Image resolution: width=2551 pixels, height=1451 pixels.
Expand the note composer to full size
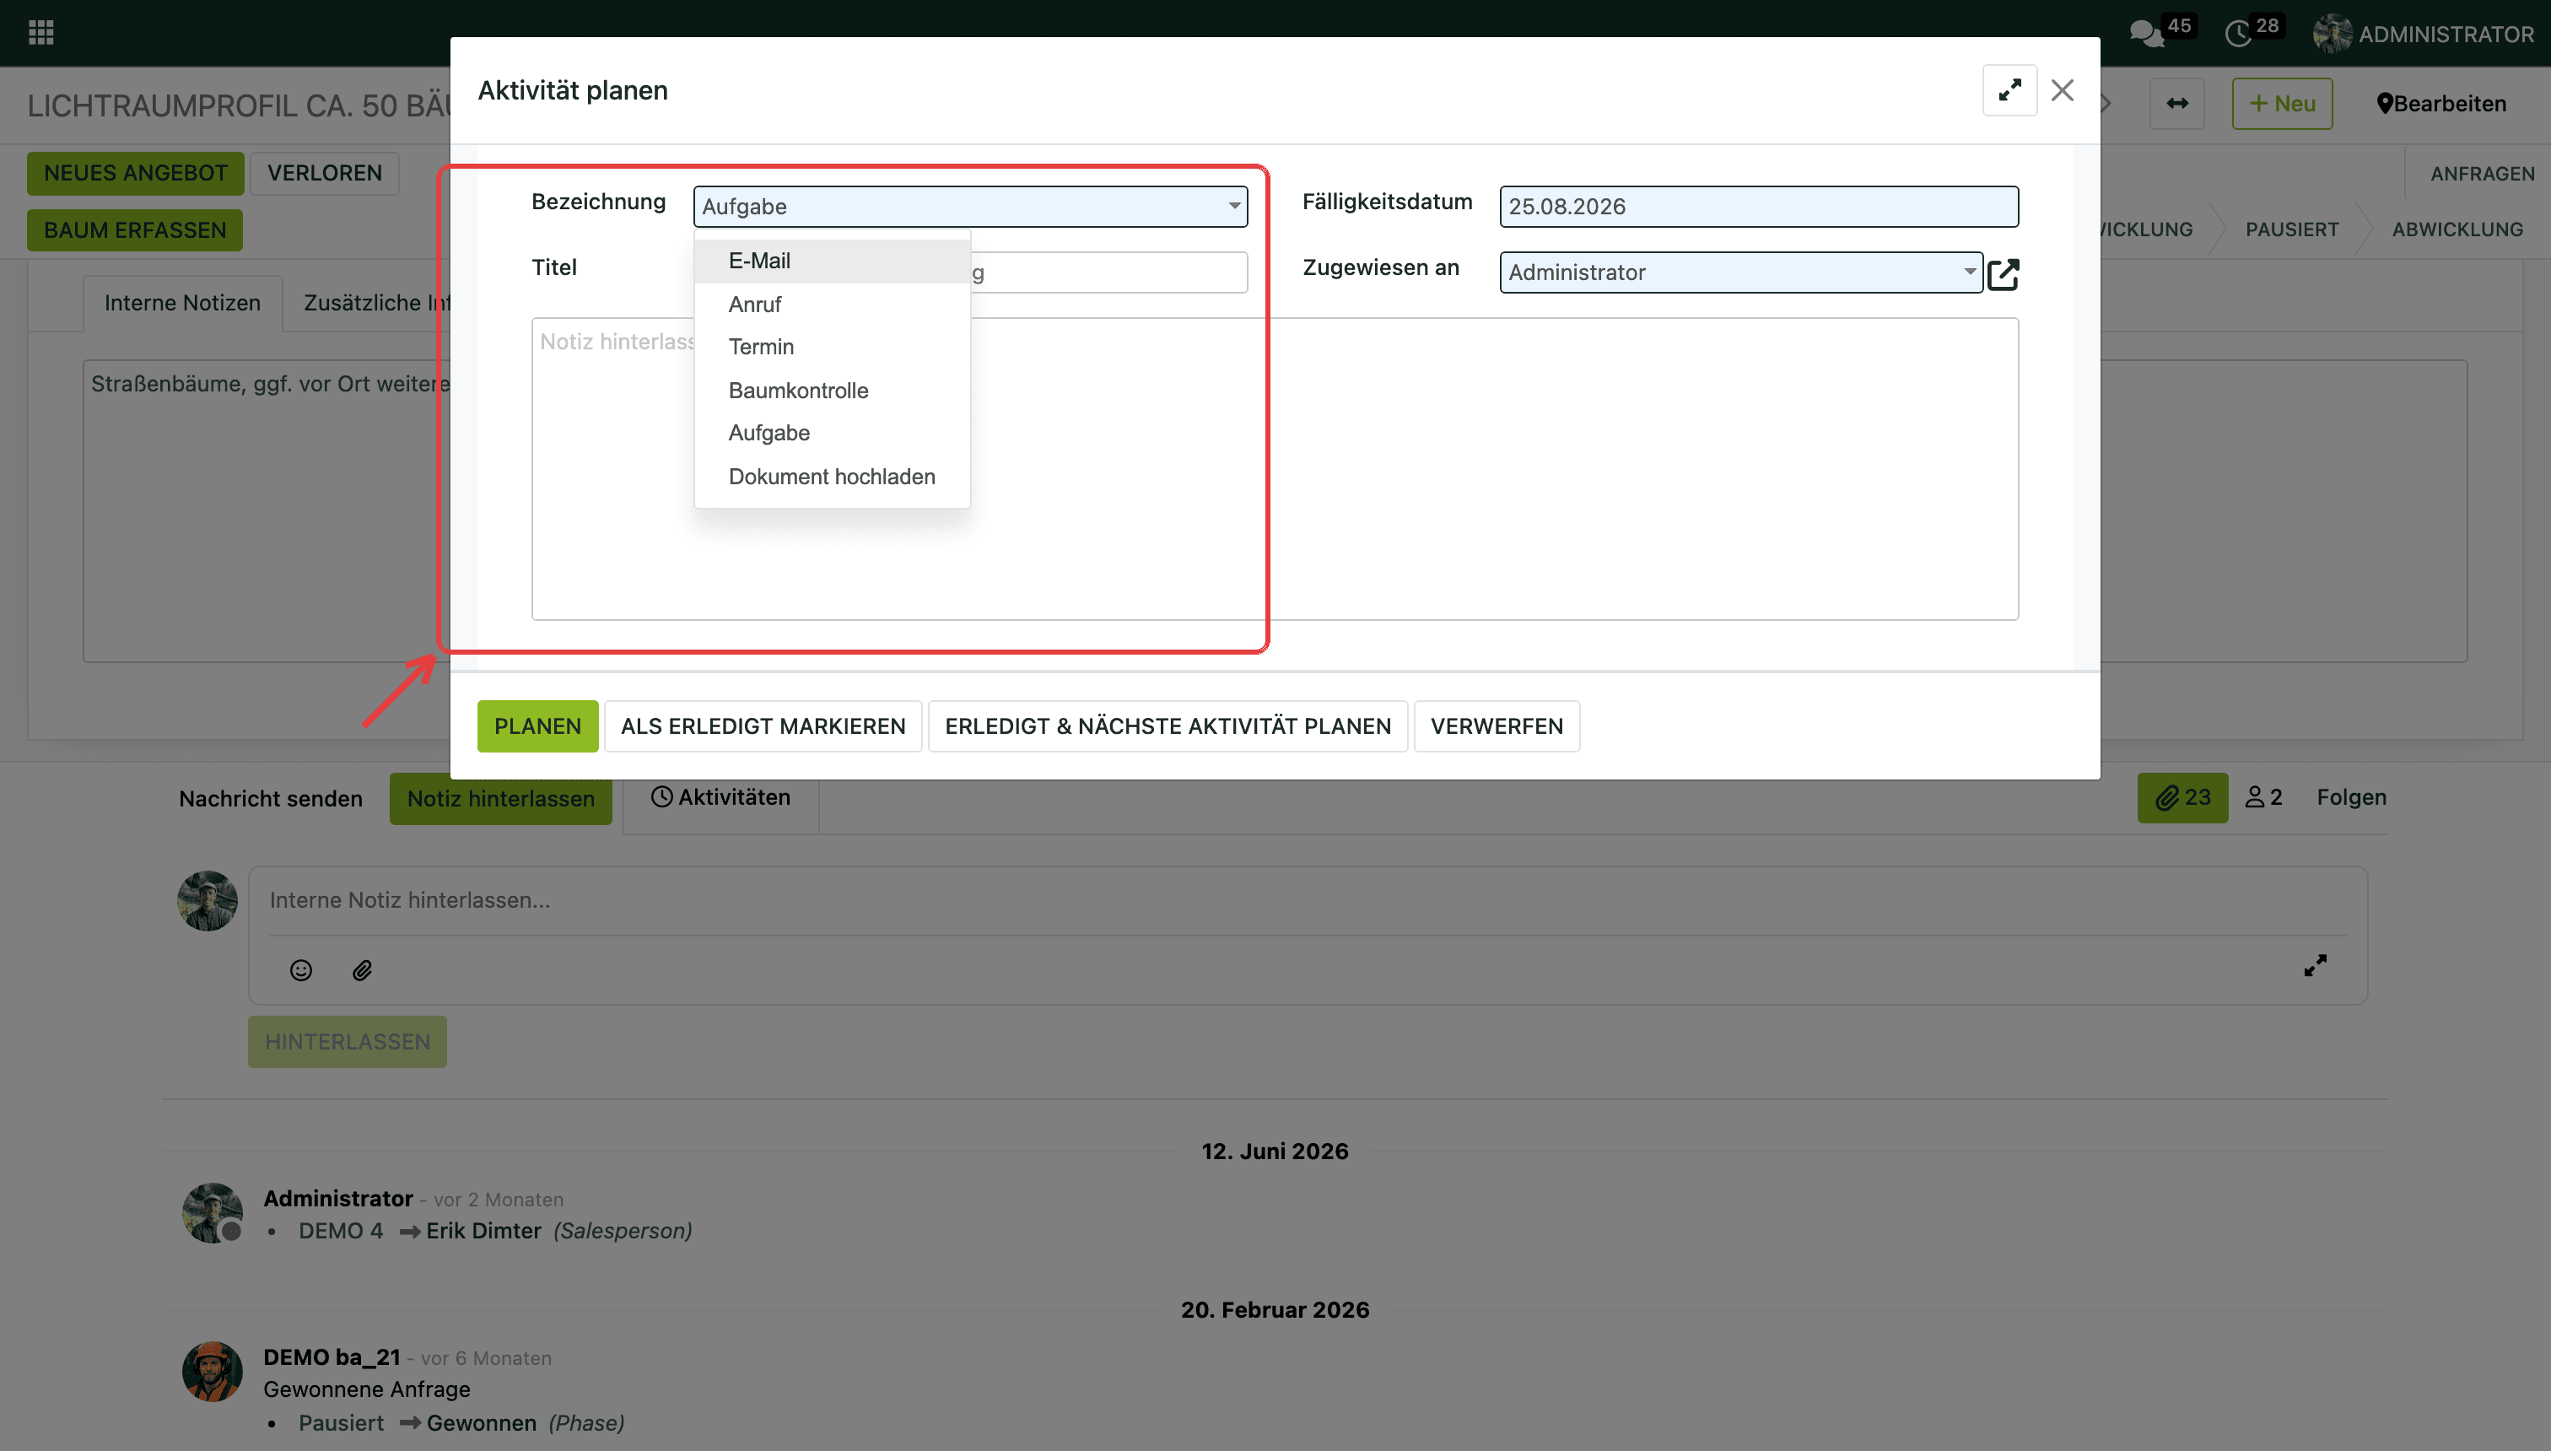pyautogui.click(x=2315, y=965)
